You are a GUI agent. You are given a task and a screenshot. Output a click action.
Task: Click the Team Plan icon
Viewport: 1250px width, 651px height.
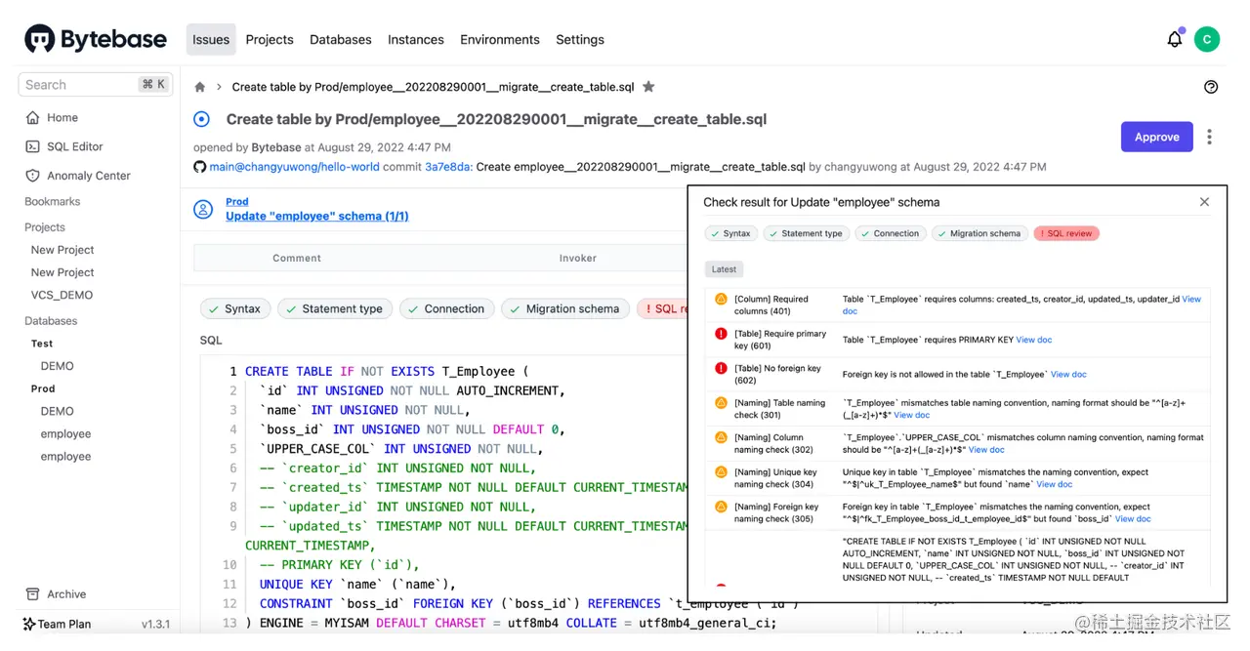tap(29, 624)
